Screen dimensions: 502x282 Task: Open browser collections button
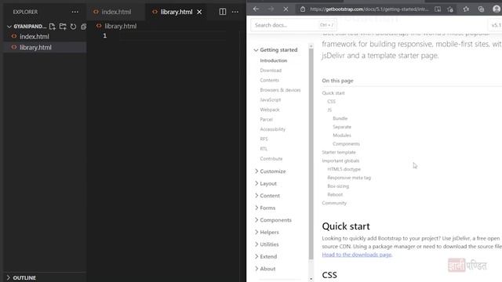pyautogui.click(x=481, y=9)
